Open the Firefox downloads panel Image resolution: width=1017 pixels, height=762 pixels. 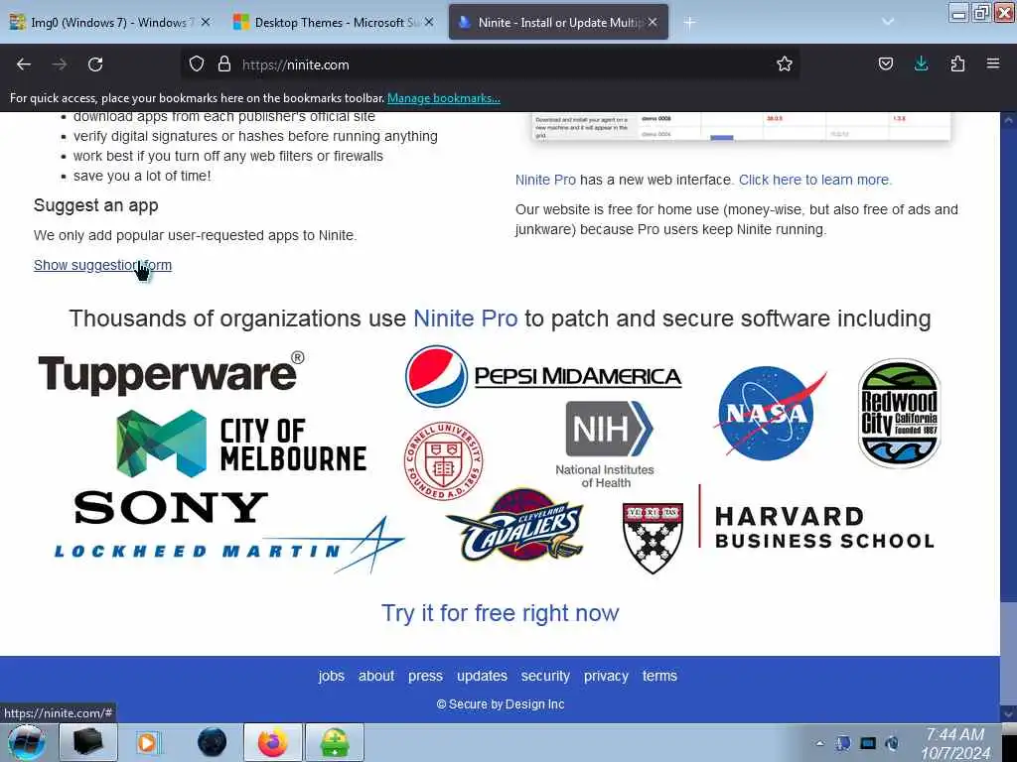[x=921, y=64]
